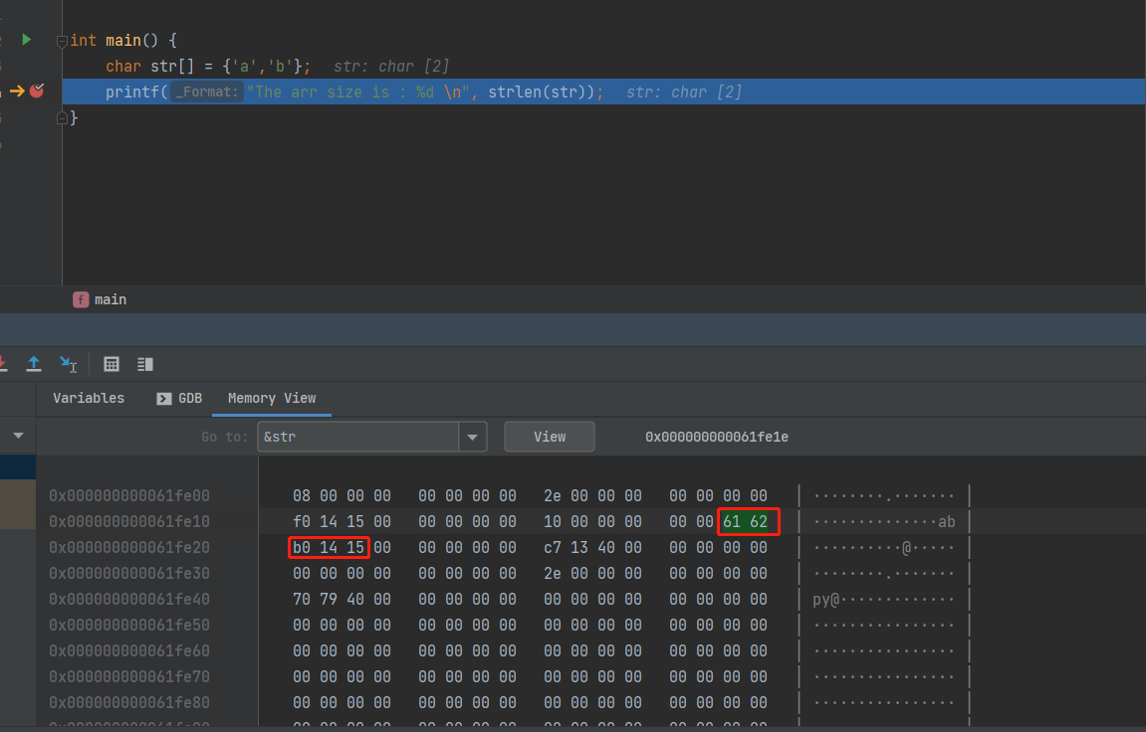Click the bytes b0 14 15 in fe20 row

point(329,547)
